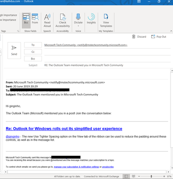
Task: Open the Cc address book button
Action: click(33, 52)
